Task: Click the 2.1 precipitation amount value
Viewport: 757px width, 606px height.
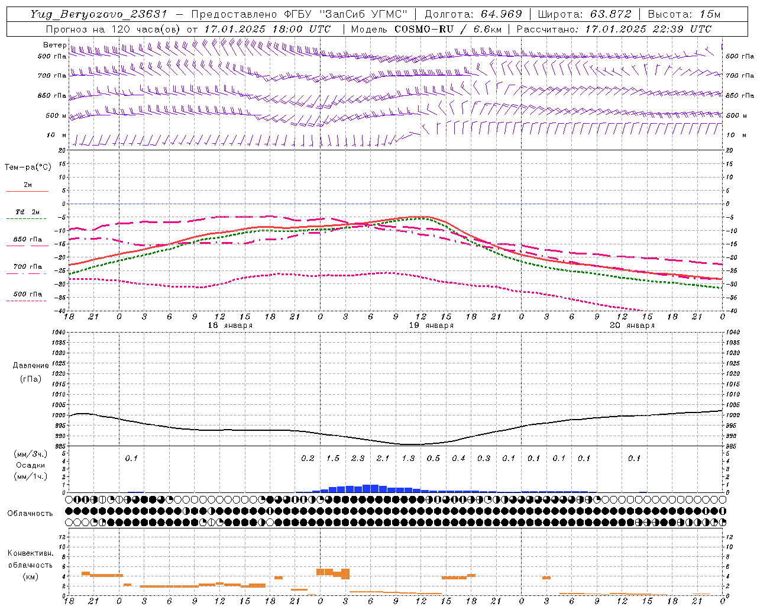Action: pyautogui.click(x=383, y=459)
